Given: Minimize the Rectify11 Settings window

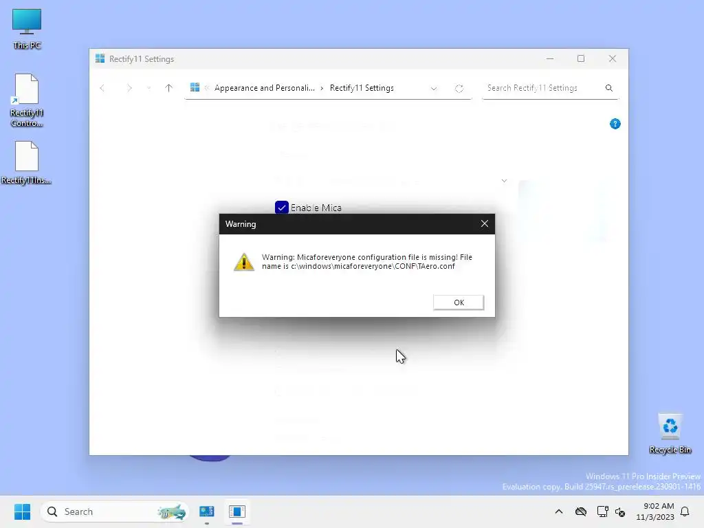Looking at the screenshot, I should coord(550,59).
